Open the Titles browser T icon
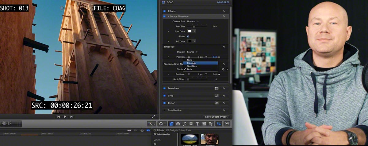 [197, 124]
